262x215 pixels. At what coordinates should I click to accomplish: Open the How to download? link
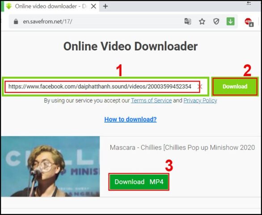pos(131,120)
